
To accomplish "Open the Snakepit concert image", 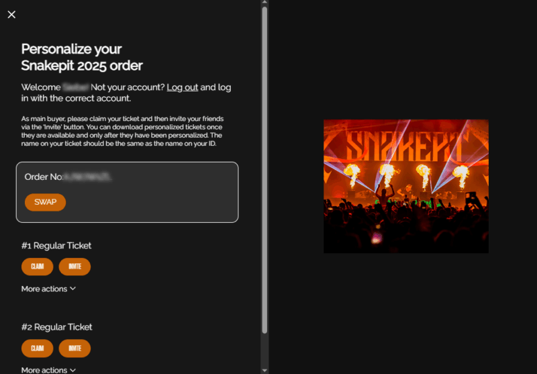I will [x=405, y=186].
